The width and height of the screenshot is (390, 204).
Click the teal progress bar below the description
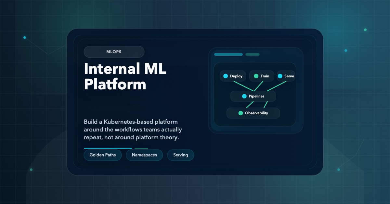[108, 148]
